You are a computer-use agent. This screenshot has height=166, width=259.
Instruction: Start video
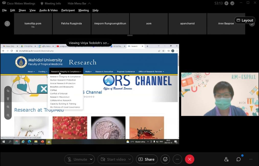[114, 159]
